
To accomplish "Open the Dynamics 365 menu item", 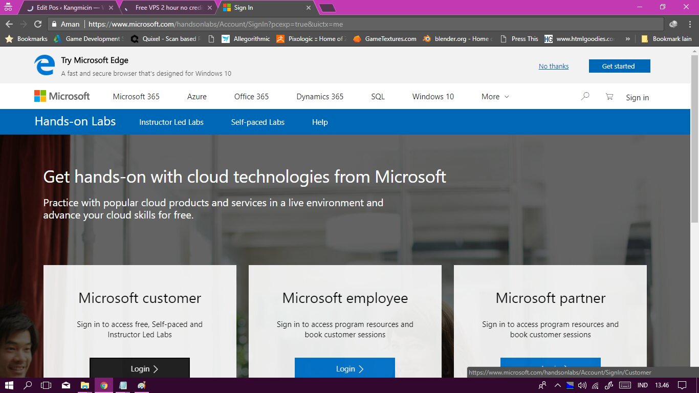I will [320, 96].
